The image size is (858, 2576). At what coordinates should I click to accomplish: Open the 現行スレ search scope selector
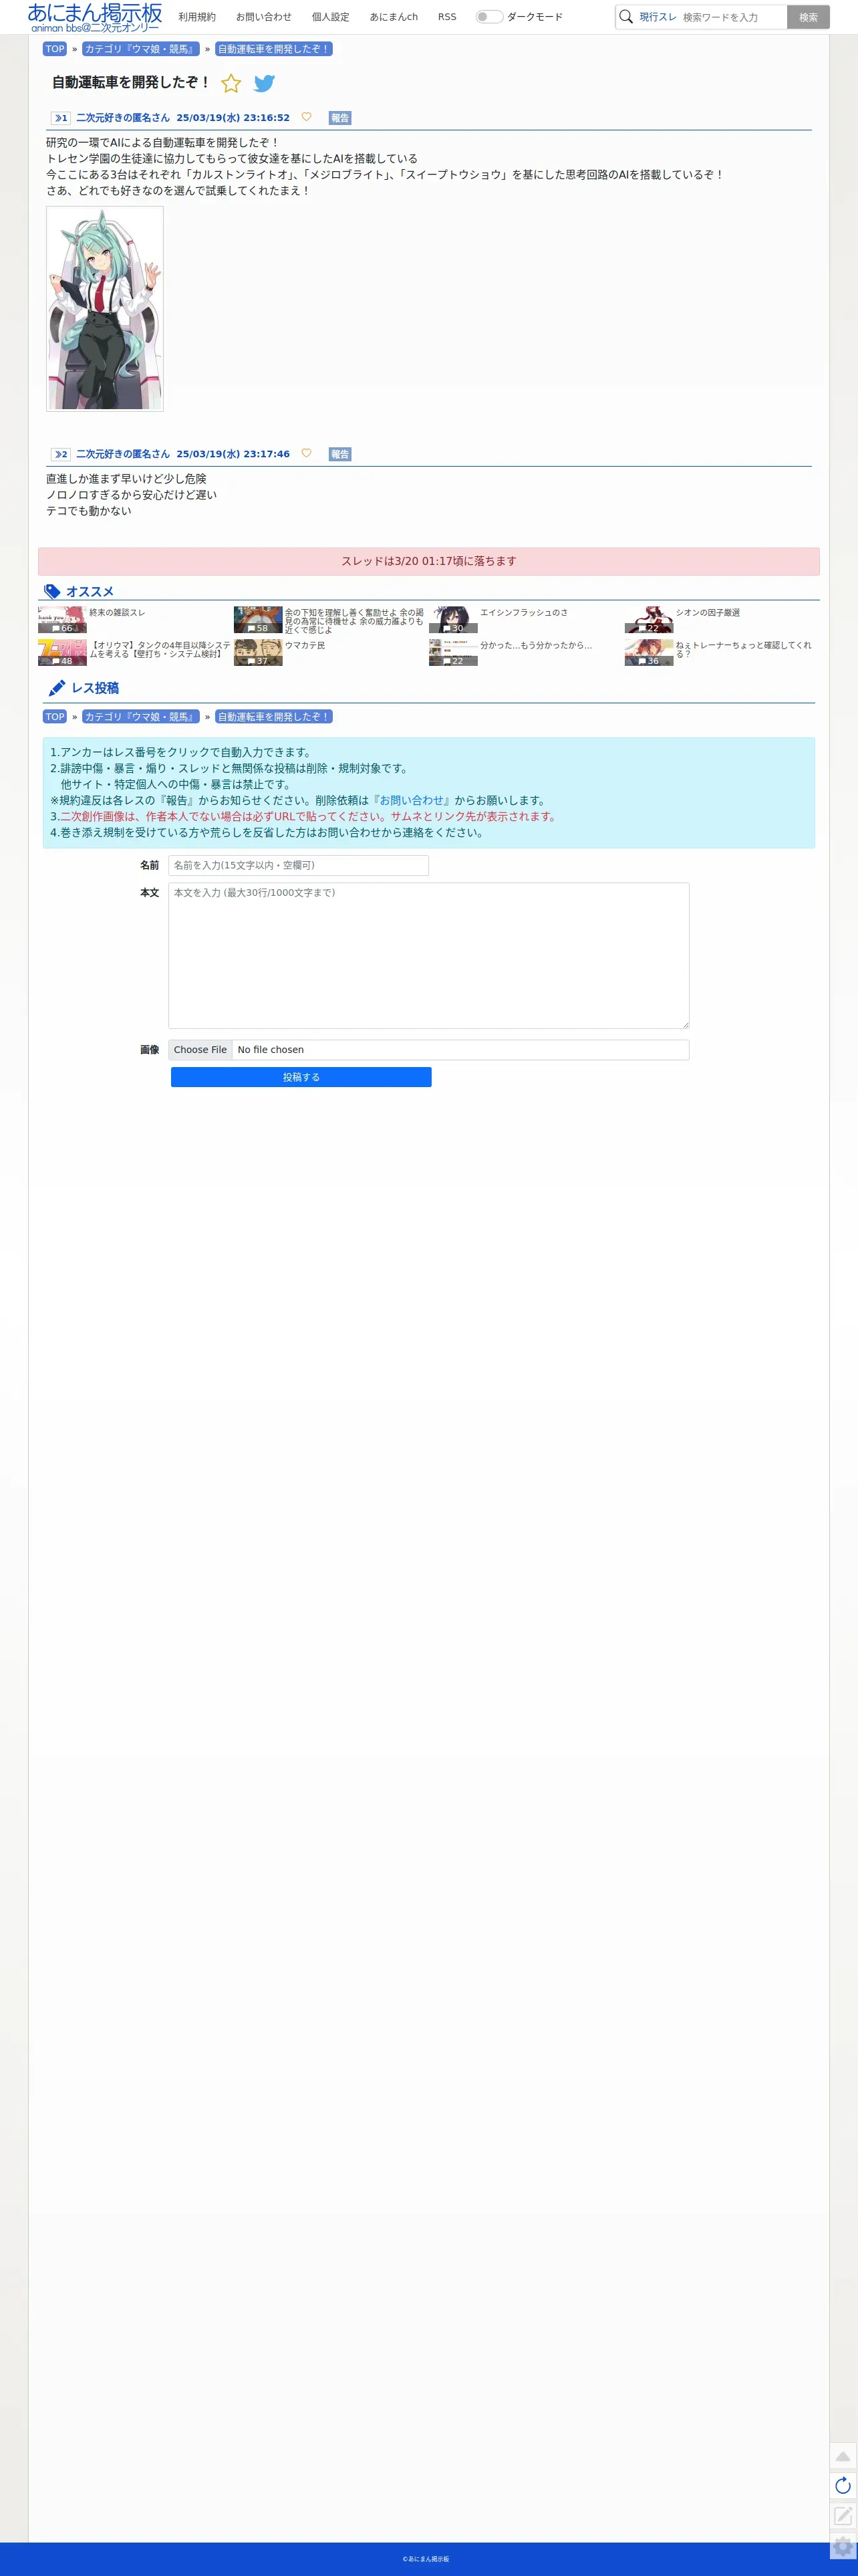pos(657,17)
